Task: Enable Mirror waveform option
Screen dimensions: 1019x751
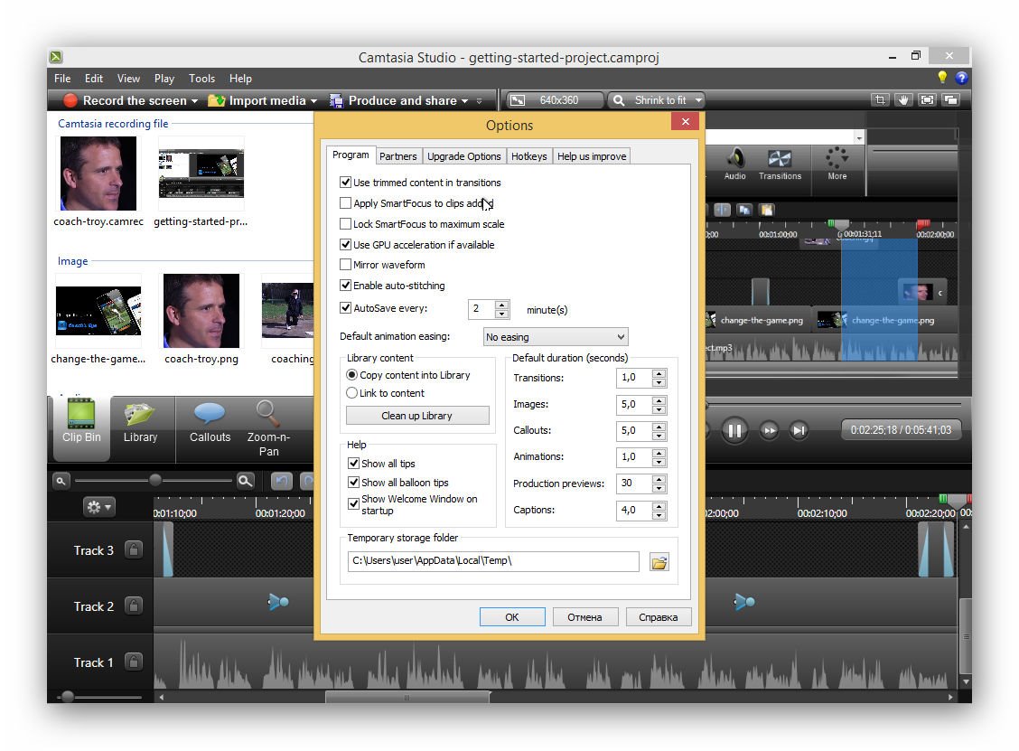Action: click(346, 265)
